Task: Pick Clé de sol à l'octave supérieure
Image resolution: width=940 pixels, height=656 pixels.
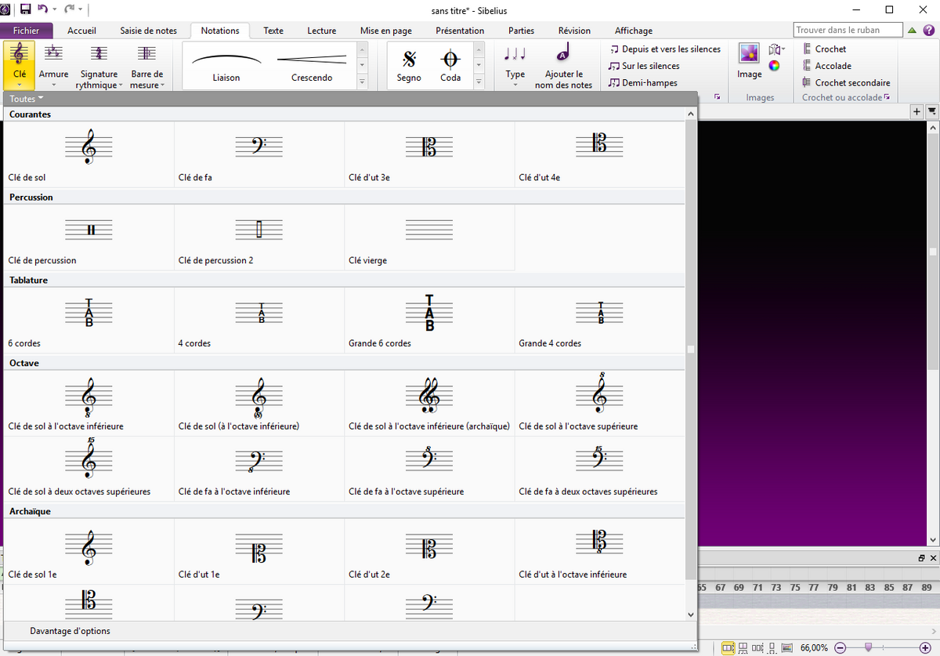Action: coord(599,403)
